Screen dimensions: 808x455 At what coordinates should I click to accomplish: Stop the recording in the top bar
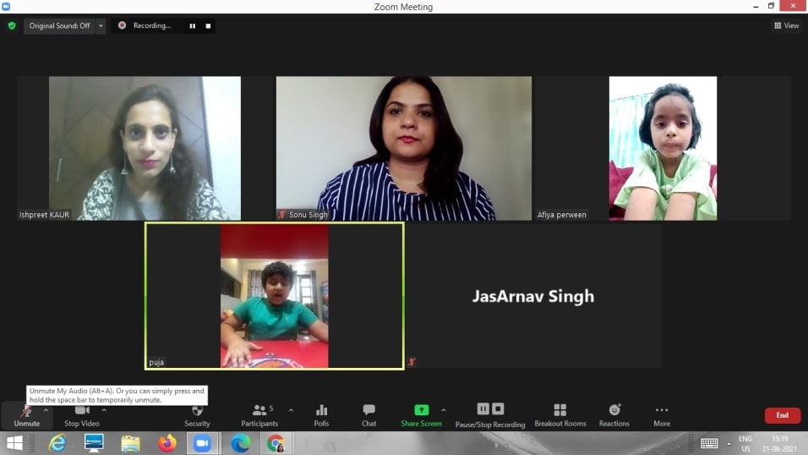coord(208,26)
